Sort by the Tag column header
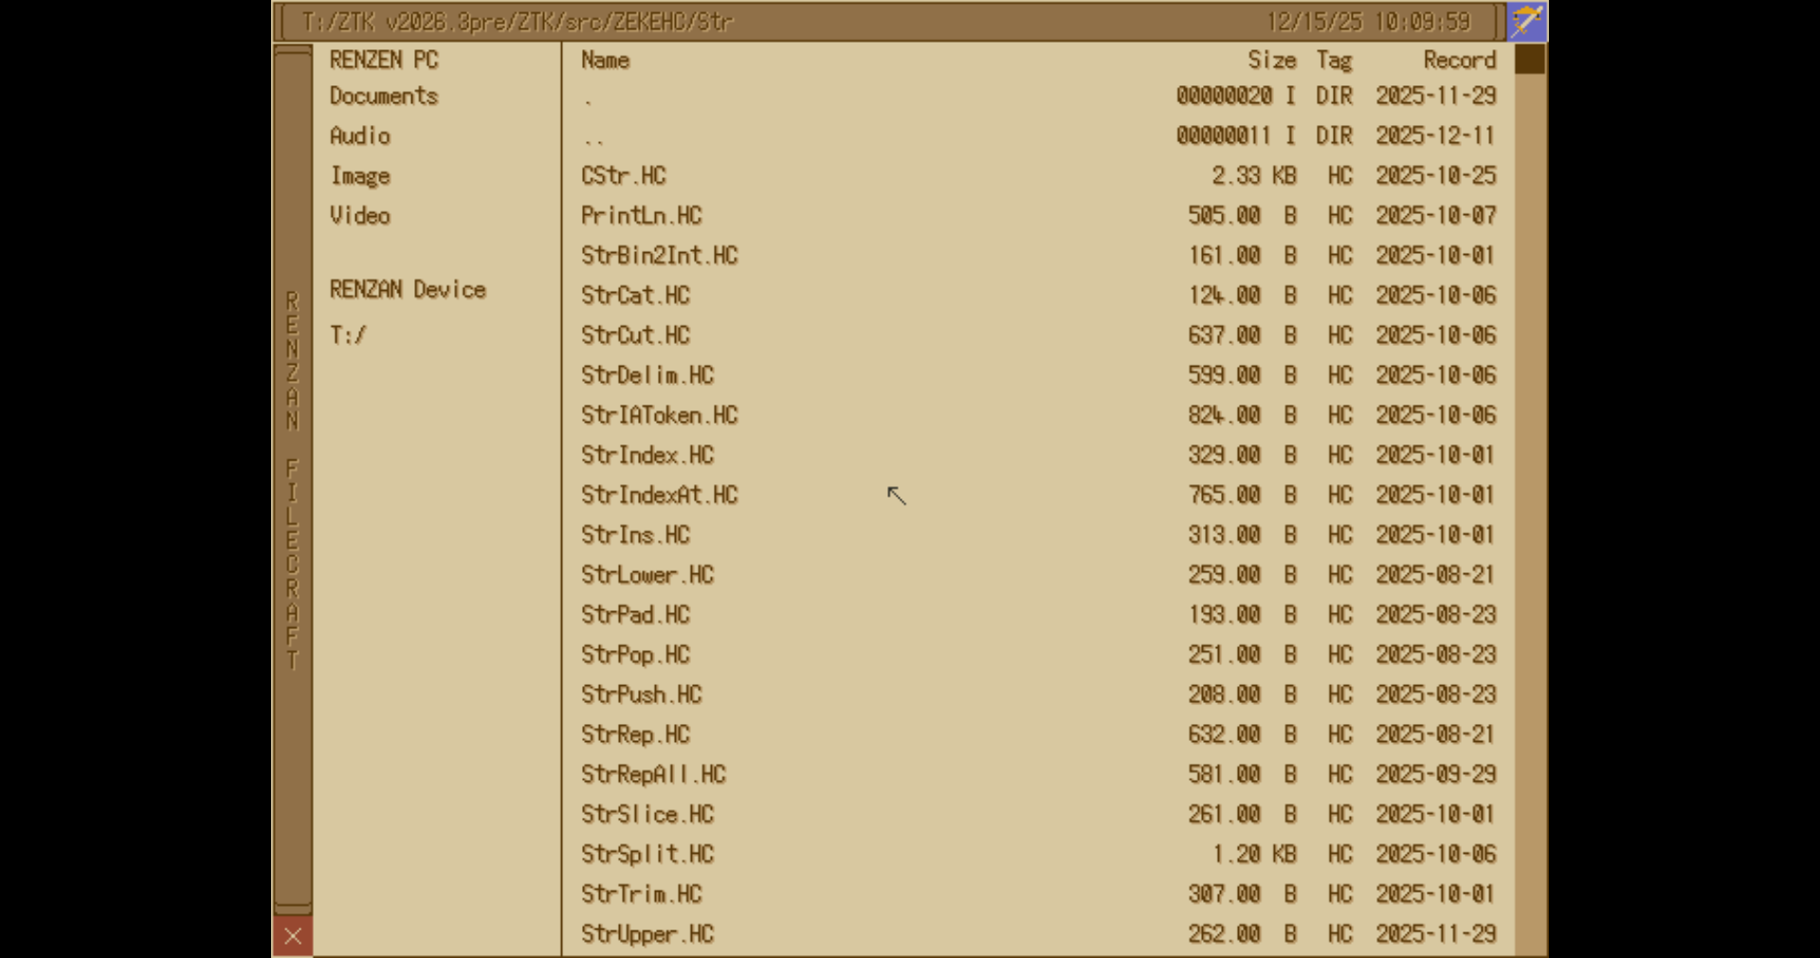This screenshot has width=1820, height=958. pyautogui.click(x=1334, y=60)
